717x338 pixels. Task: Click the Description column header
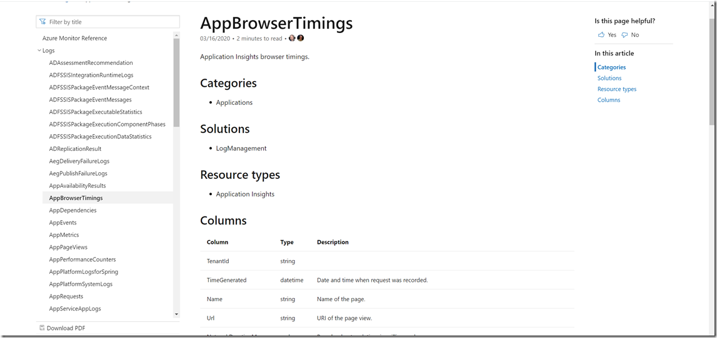tap(333, 242)
